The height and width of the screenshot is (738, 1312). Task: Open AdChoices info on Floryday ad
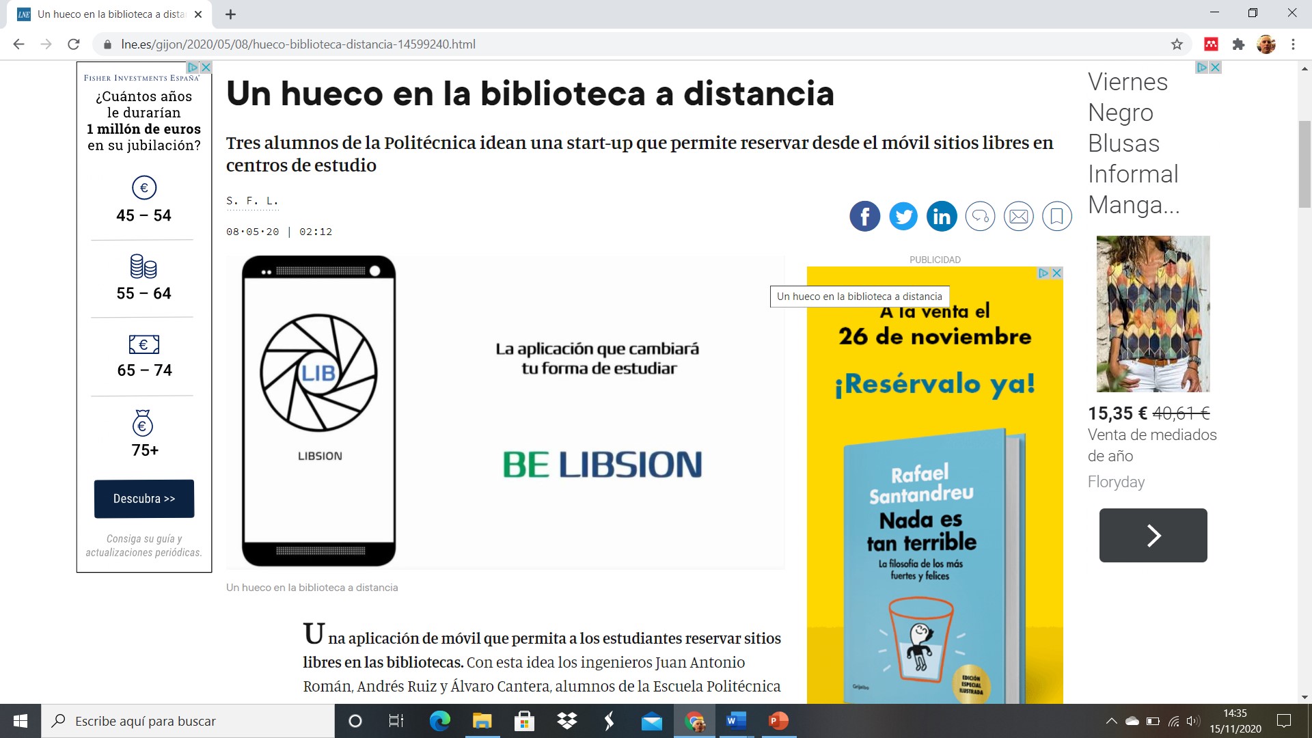(x=1202, y=67)
